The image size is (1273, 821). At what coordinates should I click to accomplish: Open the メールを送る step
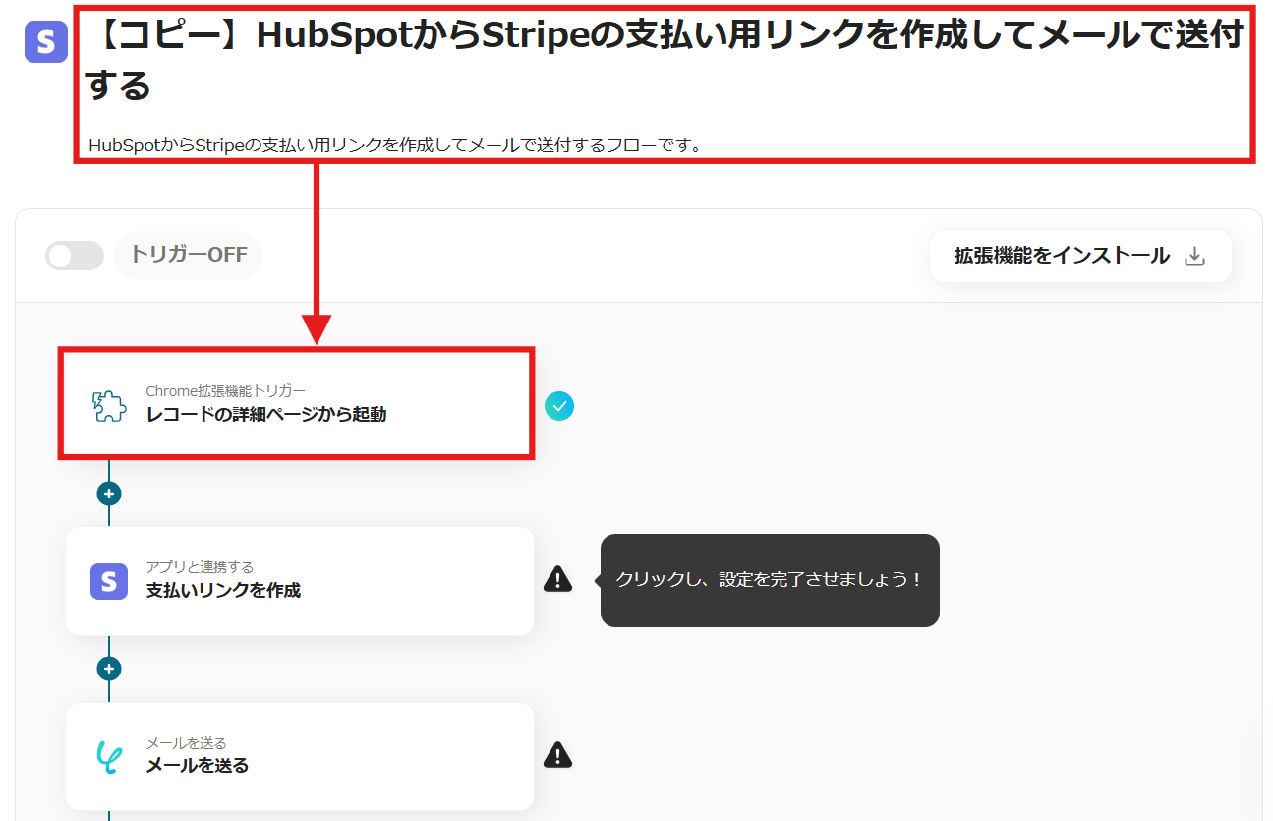click(300, 756)
